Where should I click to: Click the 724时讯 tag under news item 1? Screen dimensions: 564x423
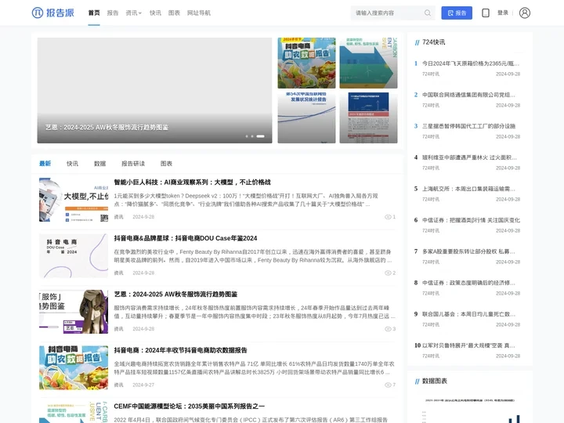click(431, 74)
